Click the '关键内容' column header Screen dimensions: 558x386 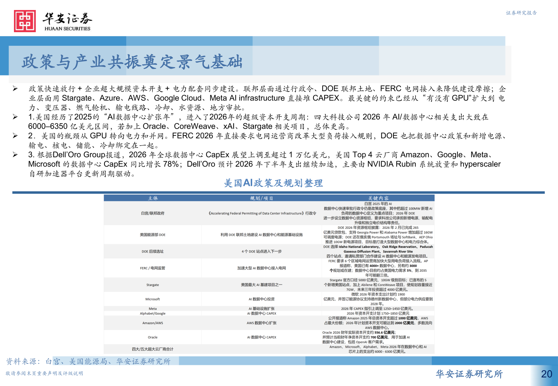tap(378, 198)
